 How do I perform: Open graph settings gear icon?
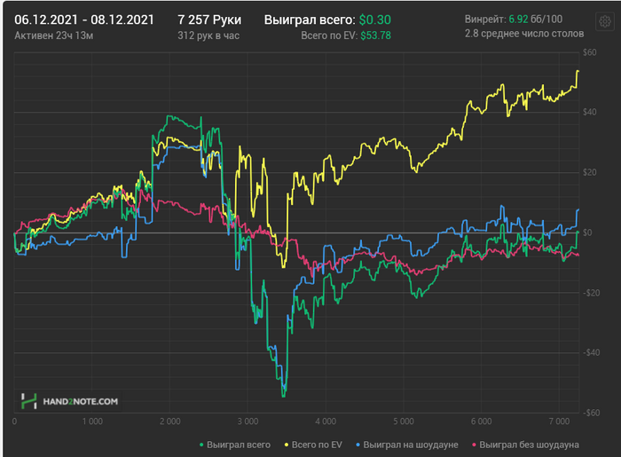tap(604, 21)
